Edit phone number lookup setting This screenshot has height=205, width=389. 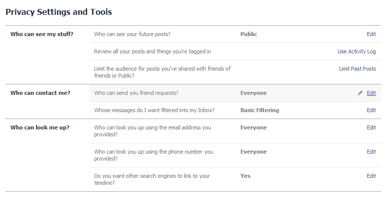click(x=371, y=152)
